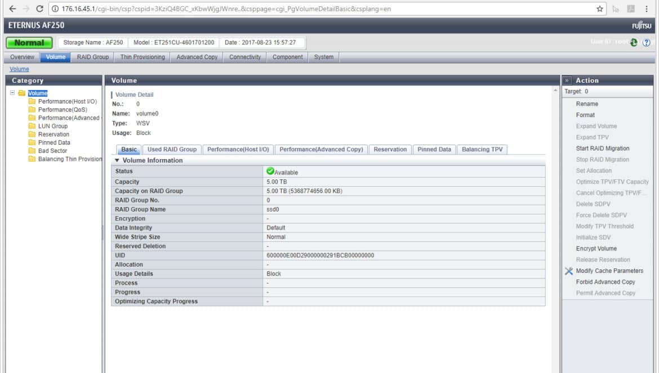The height and width of the screenshot is (373, 659).
Task: Click the Storage Name : AF250 label
Action: point(93,42)
